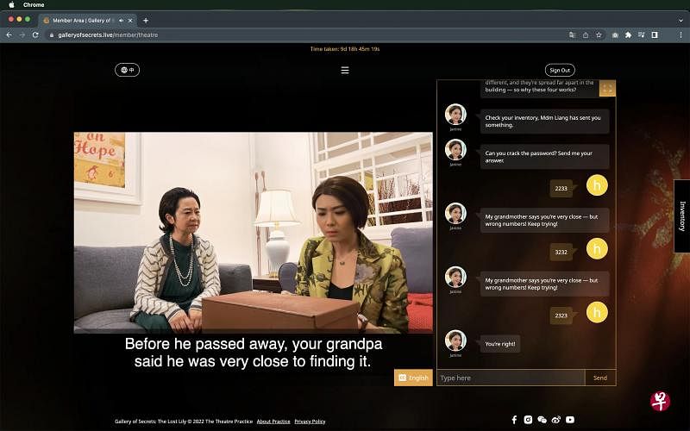This screenshot has height=431, width=690.
Task: Toggle language to Chinese
Action: click(x=127, y=70)
